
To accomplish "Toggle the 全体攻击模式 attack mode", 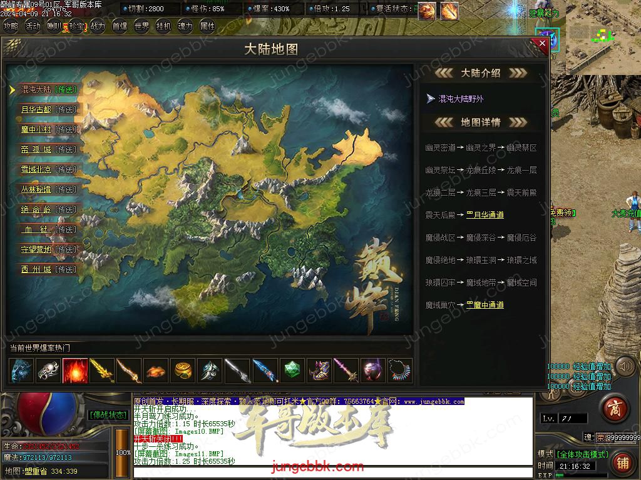I will point(583,454).
